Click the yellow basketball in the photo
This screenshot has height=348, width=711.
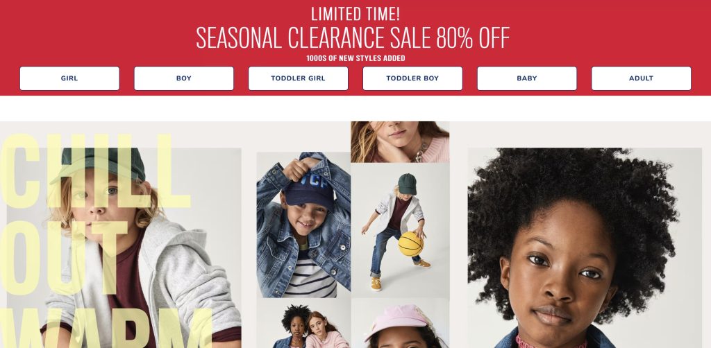pos(411,245)
